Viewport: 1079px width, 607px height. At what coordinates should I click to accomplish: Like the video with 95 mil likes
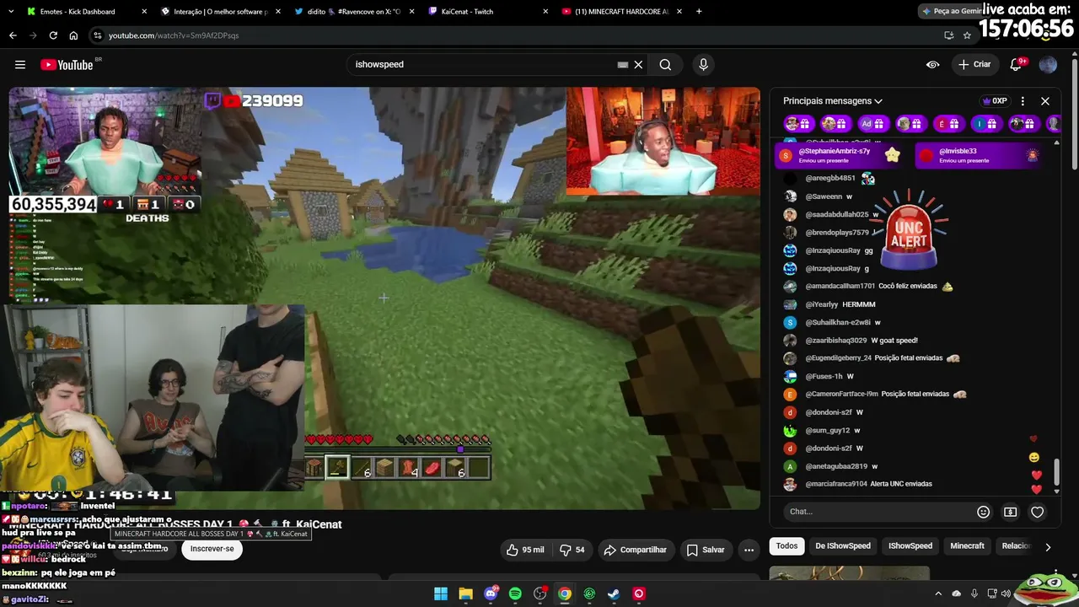point(526,550)
